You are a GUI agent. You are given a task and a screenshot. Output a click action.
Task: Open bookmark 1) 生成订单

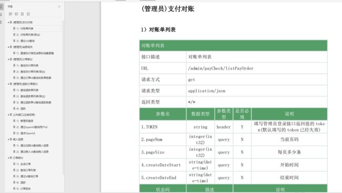point(22,164)
